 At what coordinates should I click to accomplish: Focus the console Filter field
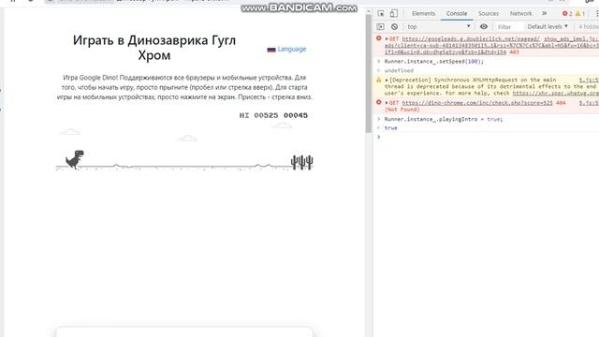coord(509,27)
